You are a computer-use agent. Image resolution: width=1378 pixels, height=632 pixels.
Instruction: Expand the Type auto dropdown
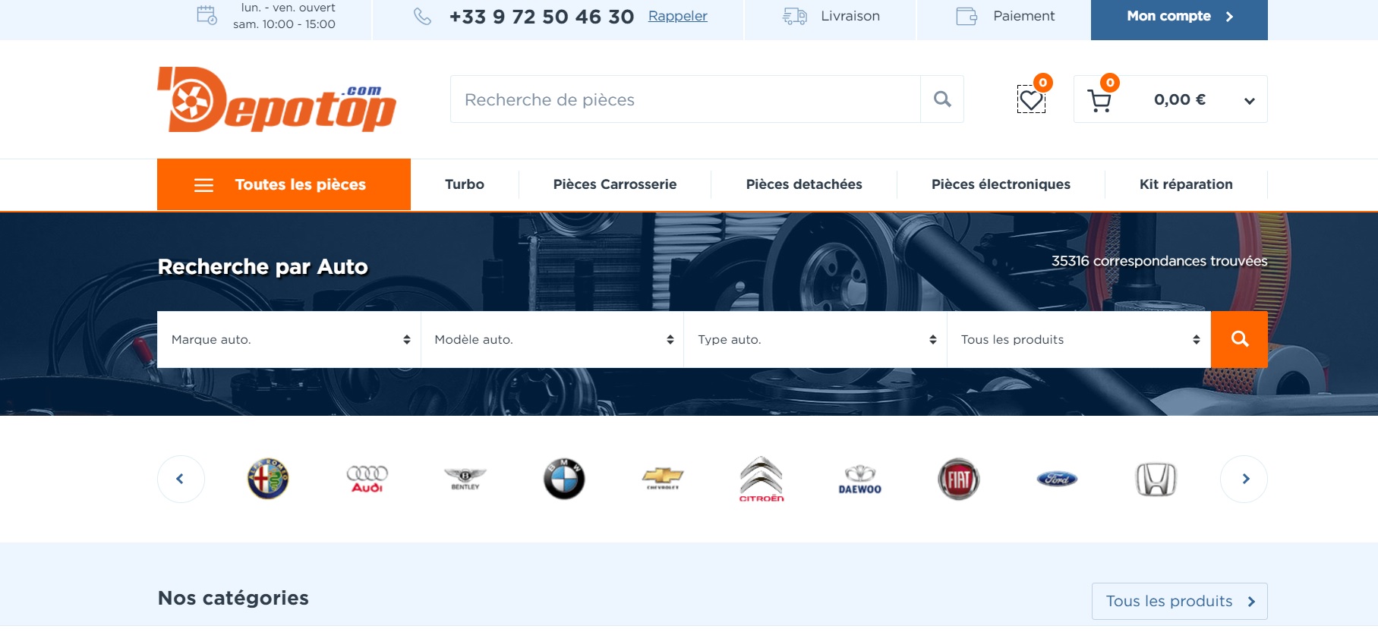815,339
